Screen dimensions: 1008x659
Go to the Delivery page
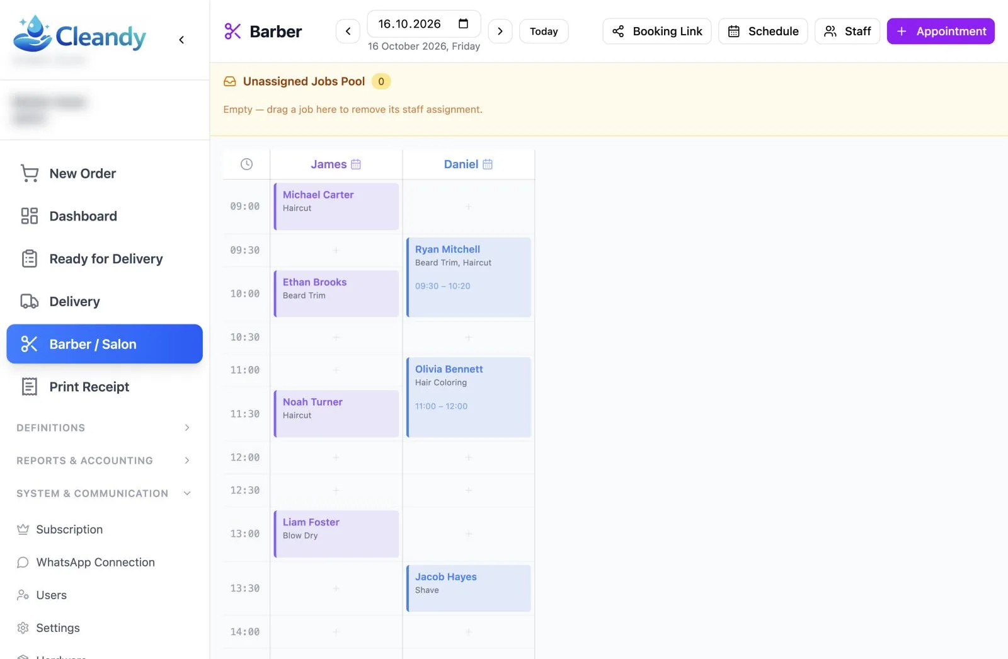[x=105, y=301]
